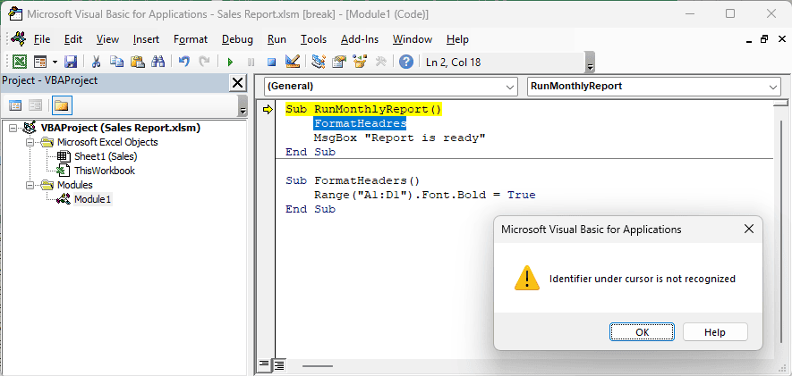Stop execution with the blue Reset square
Image resolution: width=792 pixels, height=376 pixels.
[x=271, y=62]
